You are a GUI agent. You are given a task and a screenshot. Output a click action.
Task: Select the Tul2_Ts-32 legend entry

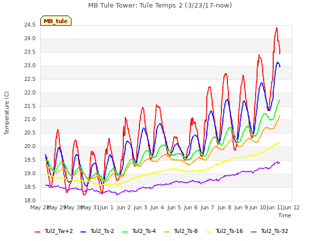[x=270, y=231]
